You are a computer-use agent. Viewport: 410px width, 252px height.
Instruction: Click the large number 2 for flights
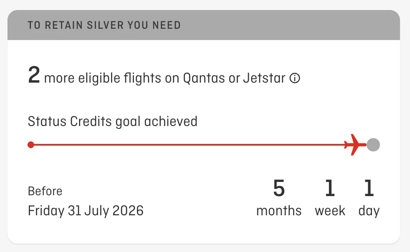point(34,76)
